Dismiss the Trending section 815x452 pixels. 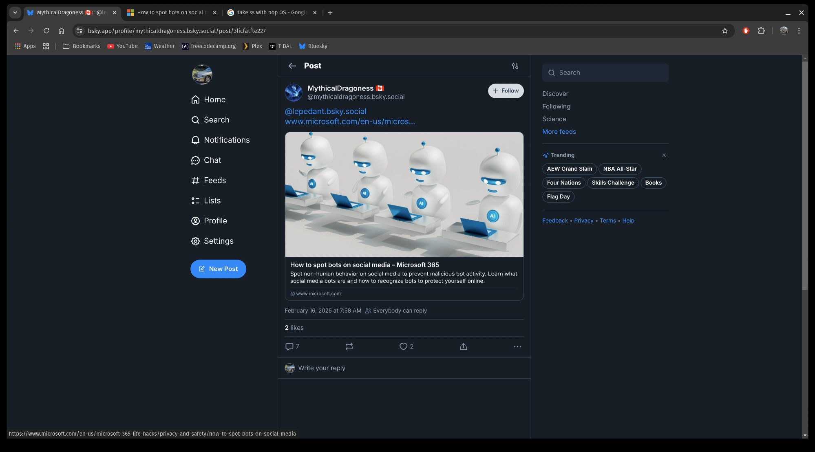pyautogui.click(x=664, y=155)
